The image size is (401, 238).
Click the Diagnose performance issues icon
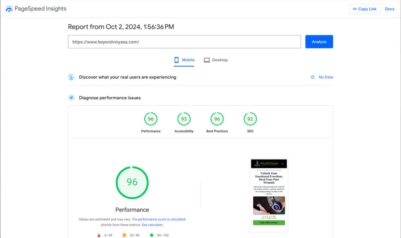pyautogui.click(x=71, y=98)
